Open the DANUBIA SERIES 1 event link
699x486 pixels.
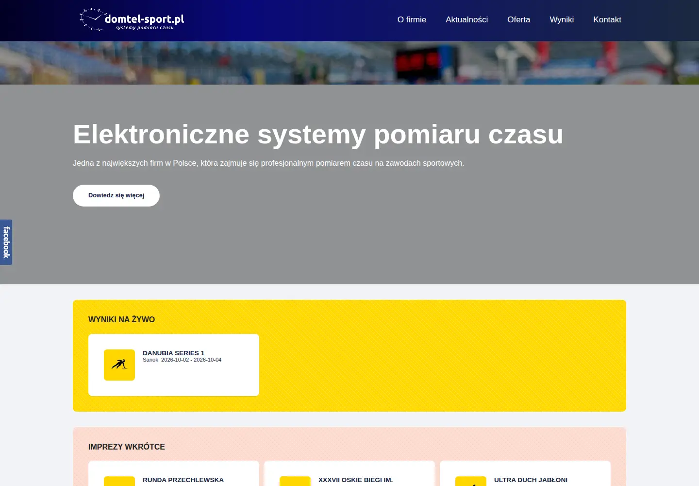pos(173,353)
